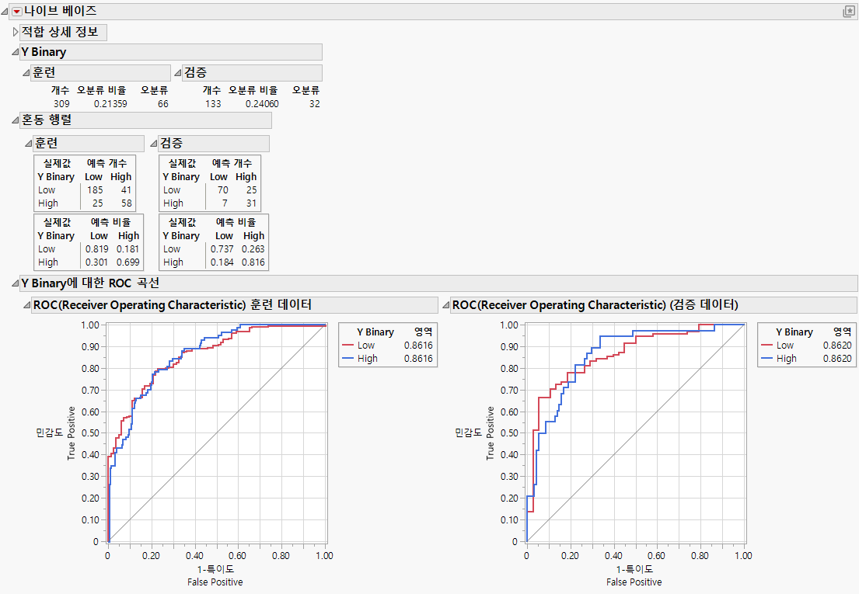Click the validation AUC value 0.8620 for High
The image size is (859, 594).
[x=838, y=358]
